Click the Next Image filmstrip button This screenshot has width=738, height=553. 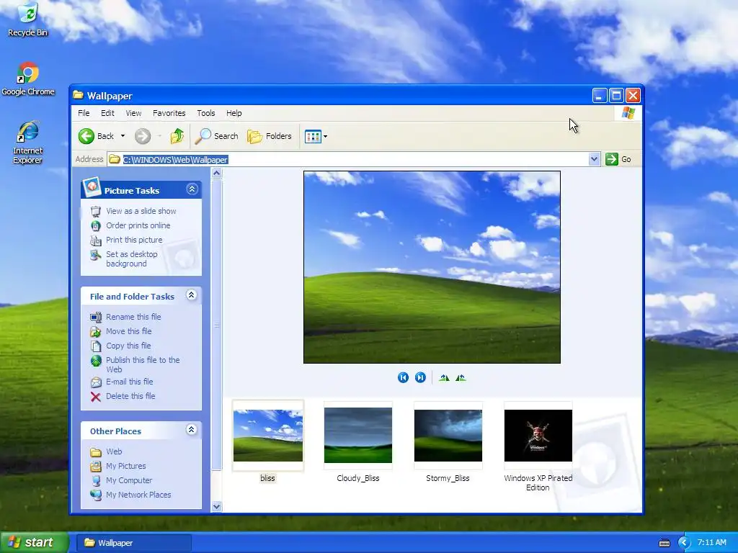pos(420,377)
